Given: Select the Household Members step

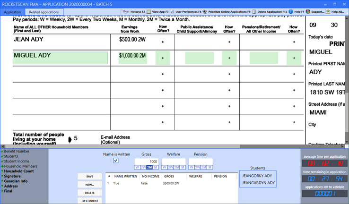Looking at the screenshot, I should [21, 166].
